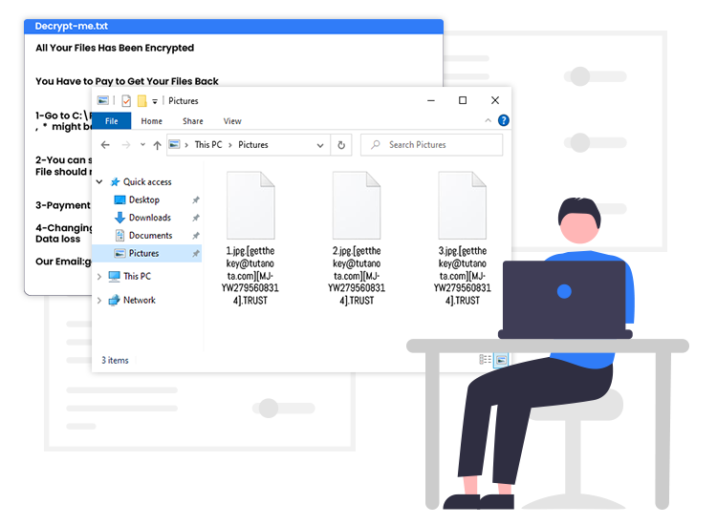Close the Pictures window
This screenshot has height=525, width=717.
coord(495,100)
